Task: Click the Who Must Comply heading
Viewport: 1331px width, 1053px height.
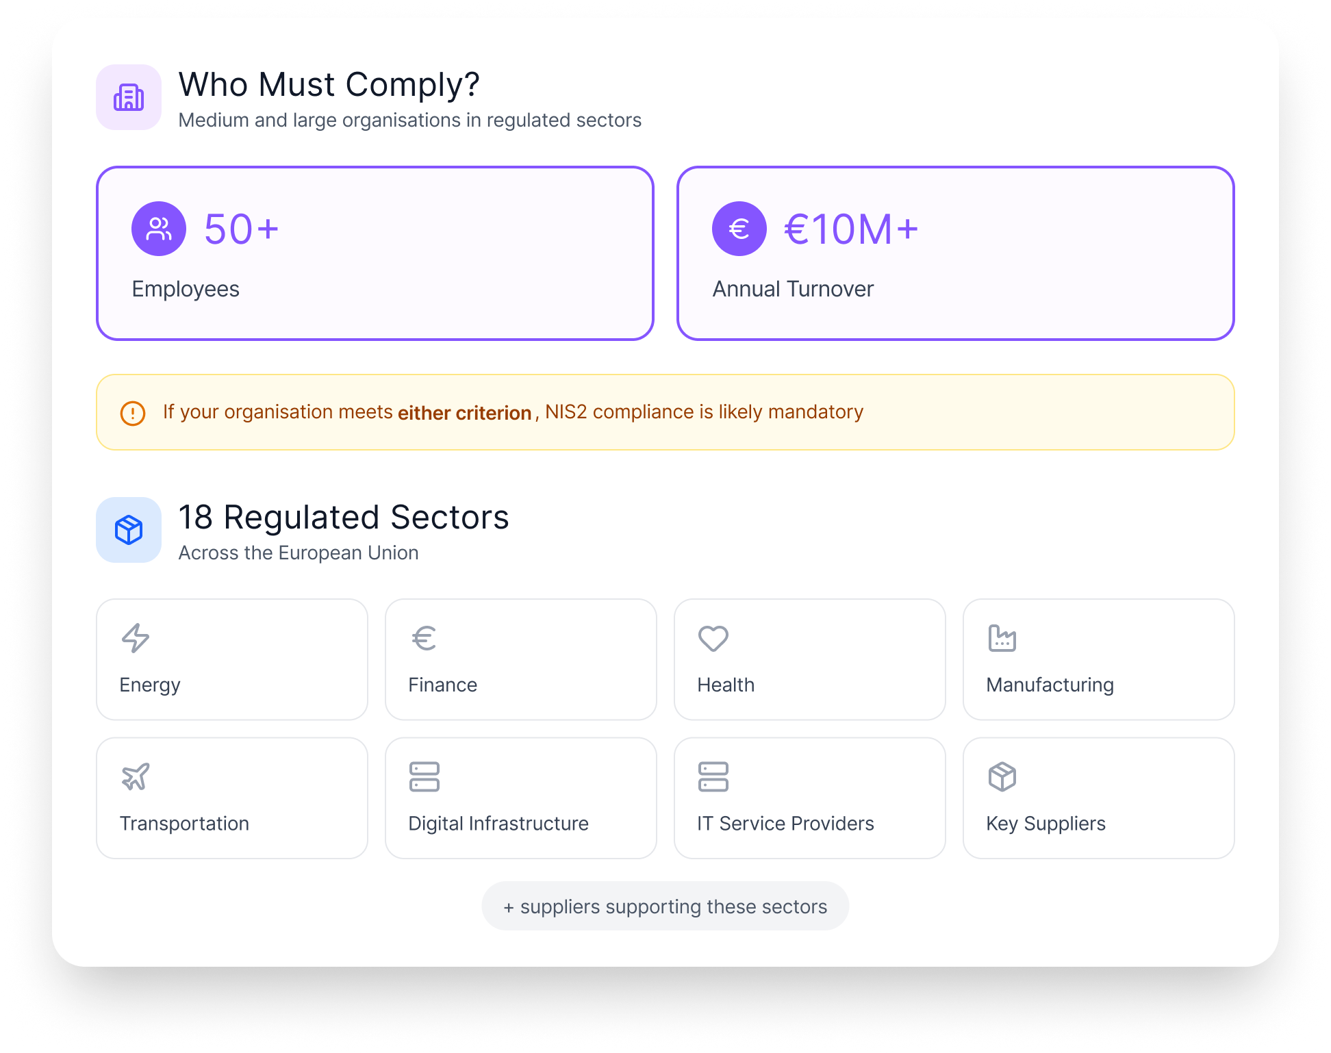Action: (x=329, y=85)
